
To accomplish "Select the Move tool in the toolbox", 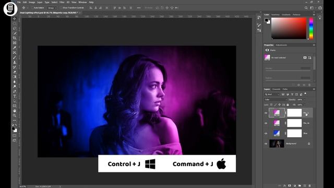I will pos(15,19).
